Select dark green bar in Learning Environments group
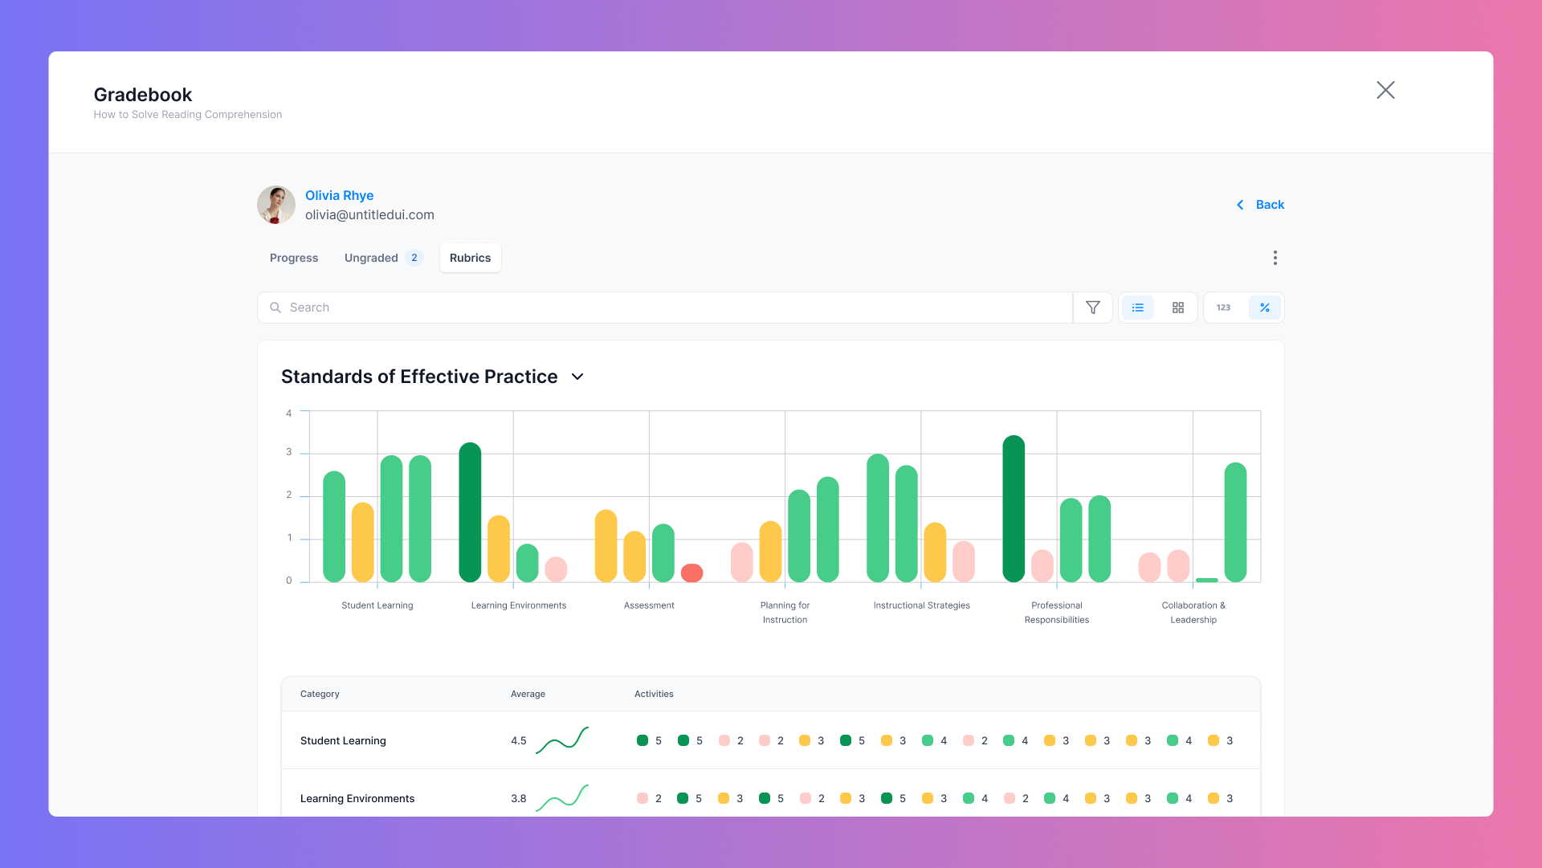 click(x=470, y=512)
